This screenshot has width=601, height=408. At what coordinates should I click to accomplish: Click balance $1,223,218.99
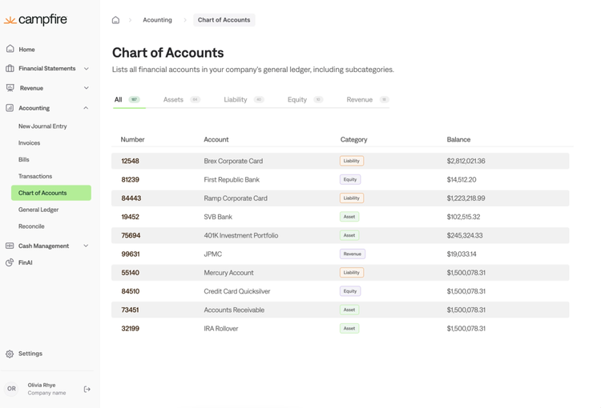pyautogui.click(x=466, y=198)
